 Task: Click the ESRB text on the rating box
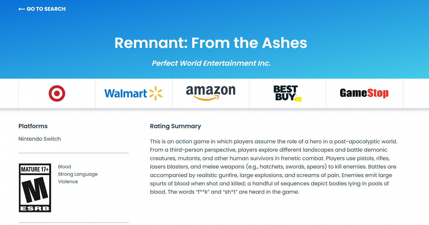point(35,208)
